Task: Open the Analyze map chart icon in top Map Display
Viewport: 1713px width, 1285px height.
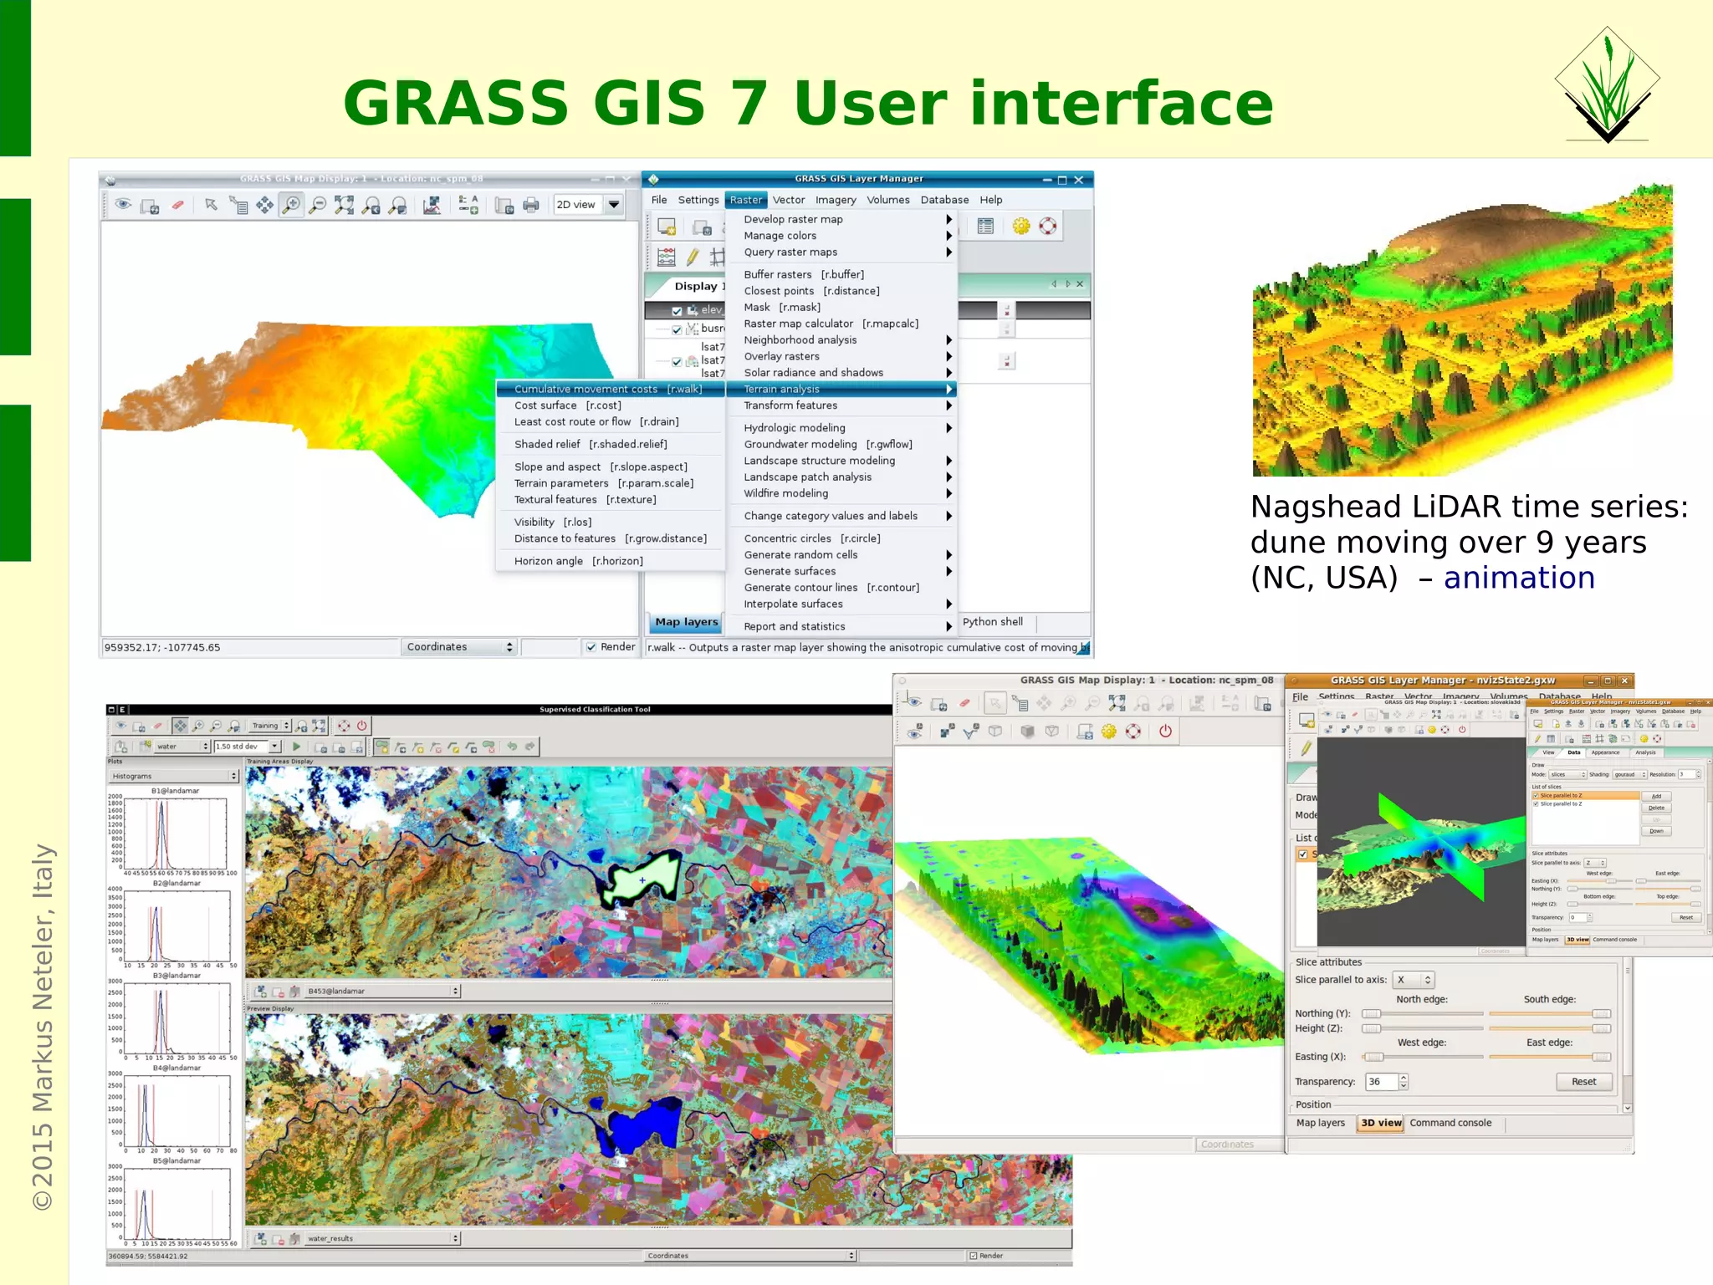Action: coord(432,205)
